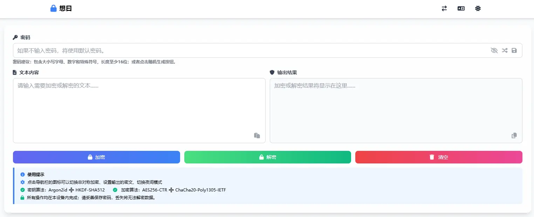This screenshot has width=534, height=217.
Task: Click the 想曰 app title
Action: pyautogui.click(x=65, y=8)
